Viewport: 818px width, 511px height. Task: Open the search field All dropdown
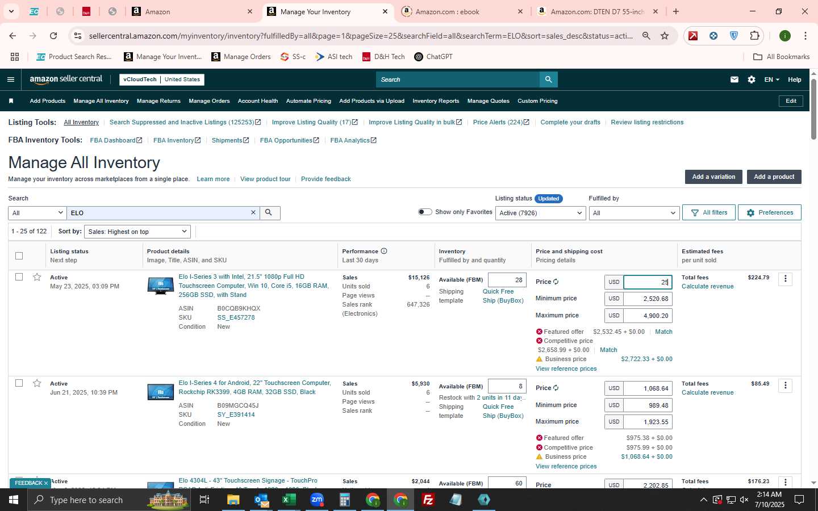[37, 213]
